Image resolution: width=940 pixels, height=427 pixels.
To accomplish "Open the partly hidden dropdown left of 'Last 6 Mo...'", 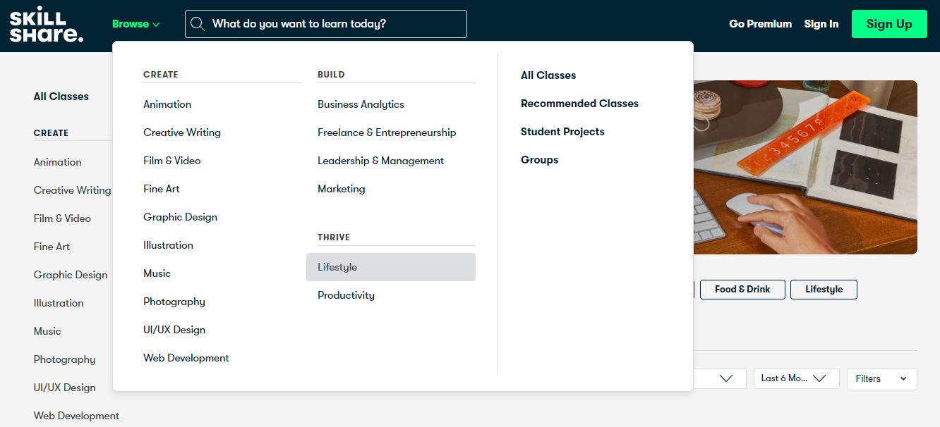I will [720, 378].
